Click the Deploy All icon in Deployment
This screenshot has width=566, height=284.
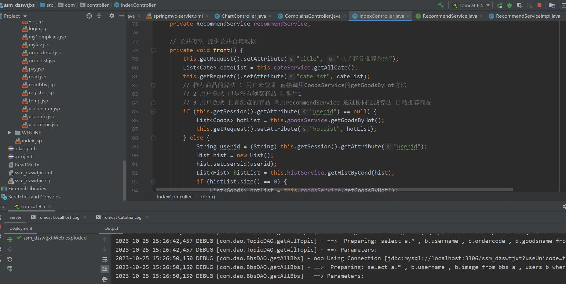tap(10, 240)
